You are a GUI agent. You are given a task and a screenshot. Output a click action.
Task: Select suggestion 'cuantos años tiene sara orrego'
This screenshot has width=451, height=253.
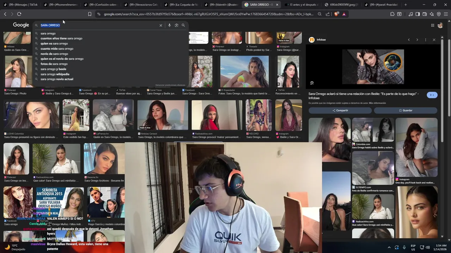pyautogui.click(x=61, y=38)
